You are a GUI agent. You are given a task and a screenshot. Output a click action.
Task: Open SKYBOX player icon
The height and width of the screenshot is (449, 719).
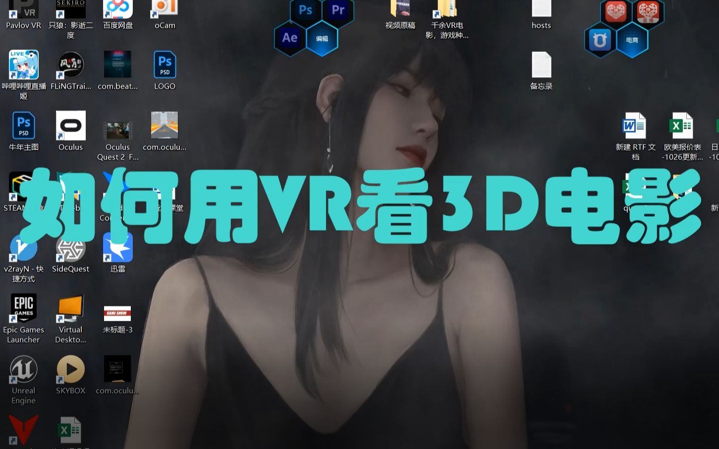tap(71, 369)
